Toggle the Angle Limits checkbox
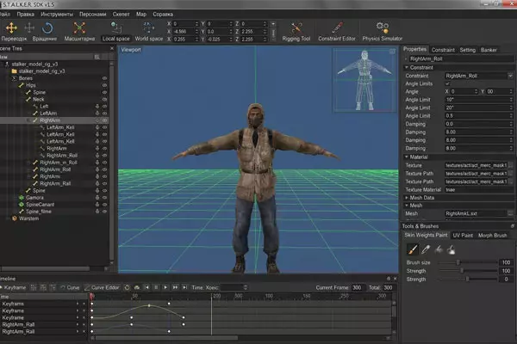This screenshot has height=344, width=517. [447, 83]
